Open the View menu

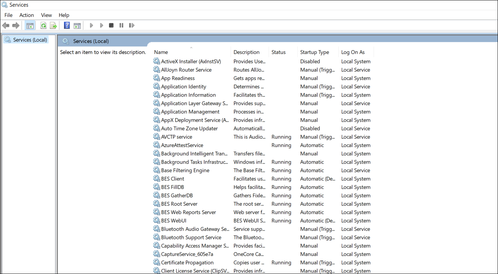coord(46,15)
